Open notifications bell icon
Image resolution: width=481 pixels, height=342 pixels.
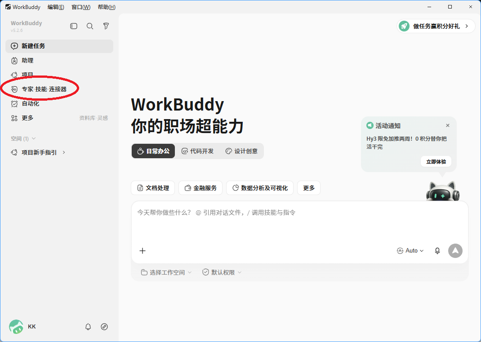(x=88, y=327)
